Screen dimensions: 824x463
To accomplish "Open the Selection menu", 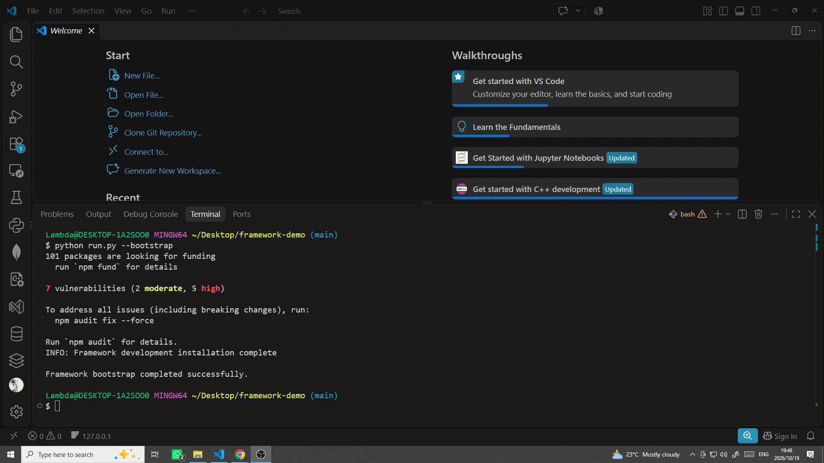I will coord(88,11).
